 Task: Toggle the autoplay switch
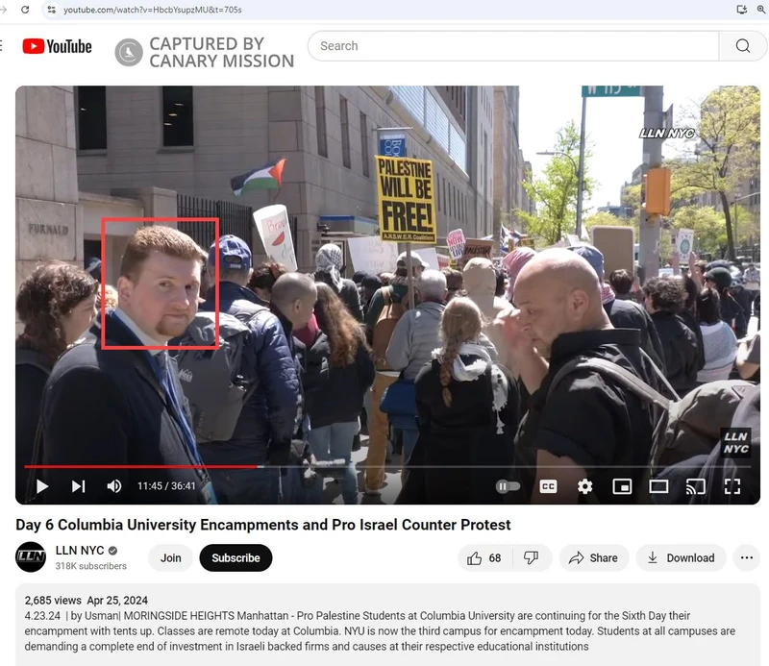[x=508, y=486]
